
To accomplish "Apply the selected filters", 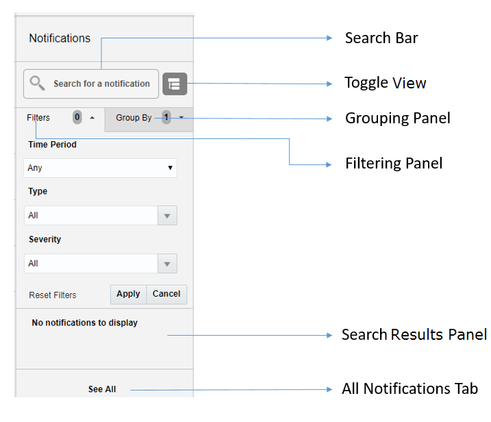I will click(x=128, y=294).
